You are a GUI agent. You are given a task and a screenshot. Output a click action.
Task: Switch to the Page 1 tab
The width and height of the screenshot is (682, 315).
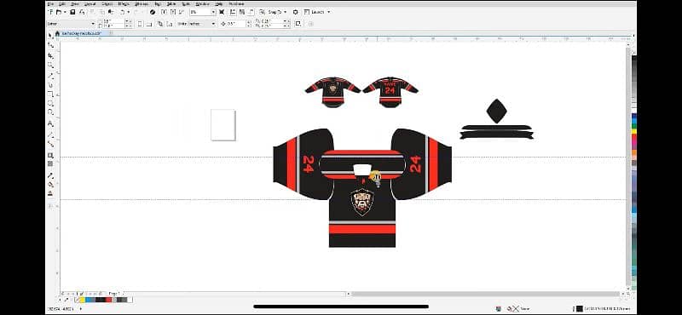point(114,293)
